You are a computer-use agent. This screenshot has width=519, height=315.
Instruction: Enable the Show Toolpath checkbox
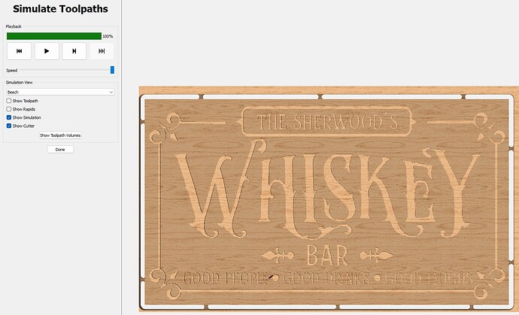pos(9,101)
